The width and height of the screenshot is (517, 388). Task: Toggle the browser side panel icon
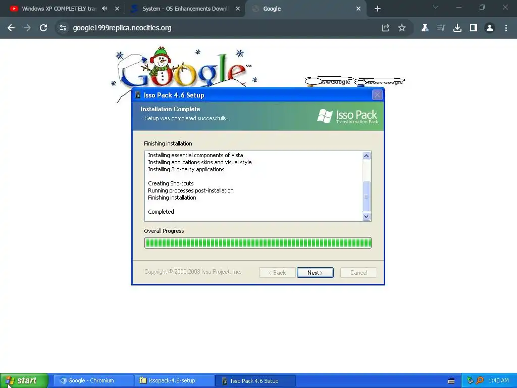pyautogui.click(x=474, y=28)
